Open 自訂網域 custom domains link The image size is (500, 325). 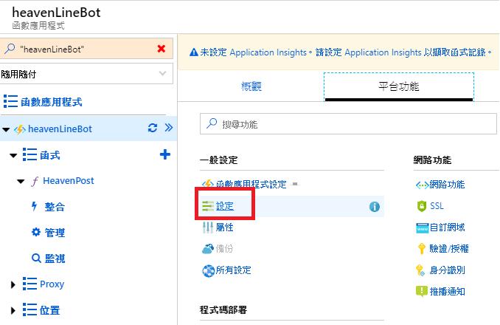447,227
